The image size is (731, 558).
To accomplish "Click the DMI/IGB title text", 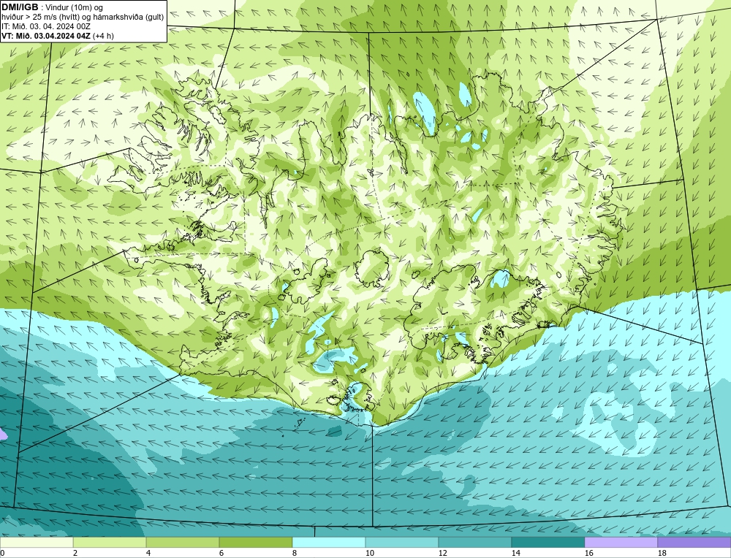I will [x=20, y=7].
